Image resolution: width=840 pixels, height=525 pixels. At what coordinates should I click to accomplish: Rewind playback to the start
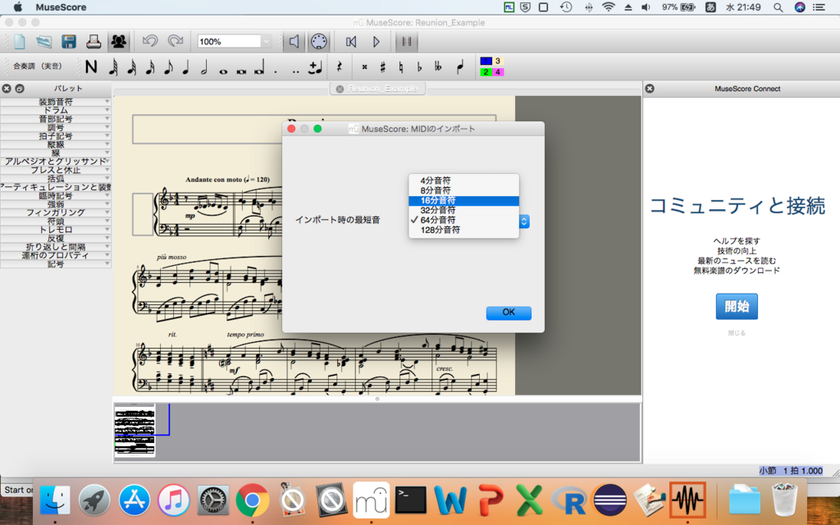[x=351, y=41]
